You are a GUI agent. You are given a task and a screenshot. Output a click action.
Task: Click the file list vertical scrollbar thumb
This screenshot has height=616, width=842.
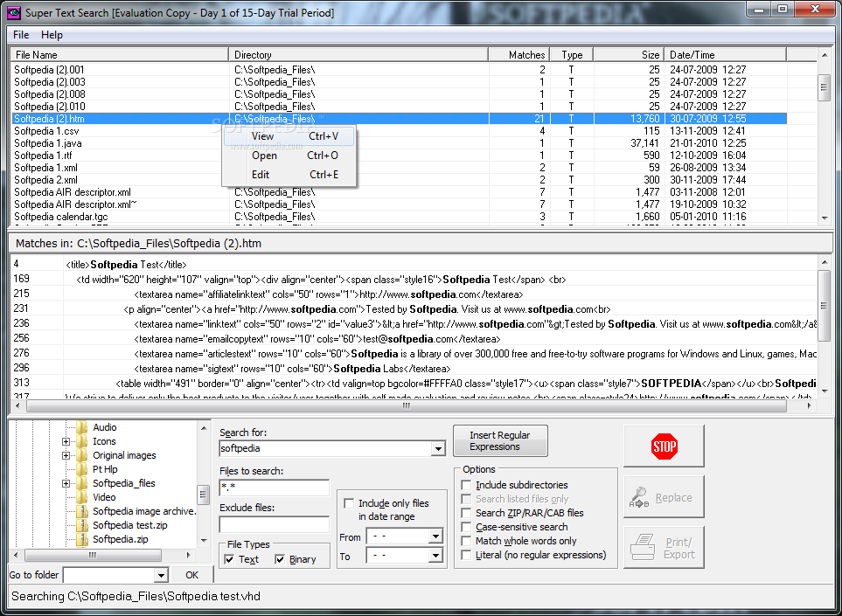824,87
